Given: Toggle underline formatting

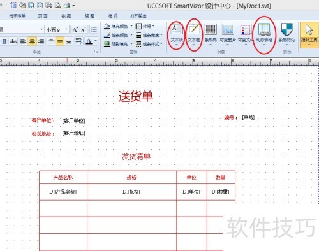Looking at the screenshot, I should (4, 41).
